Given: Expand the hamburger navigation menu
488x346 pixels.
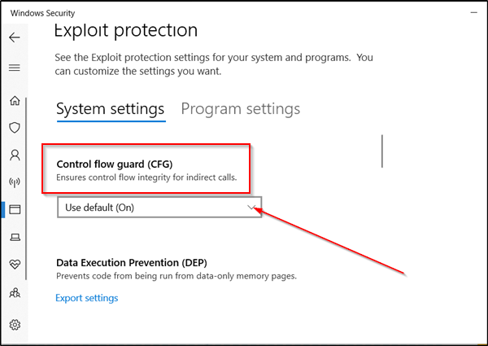Looking at the screenshot, I should tap(15, 68).
